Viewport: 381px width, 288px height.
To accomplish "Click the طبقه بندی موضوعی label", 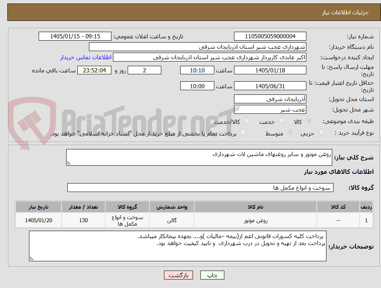I will pos(348,121).
